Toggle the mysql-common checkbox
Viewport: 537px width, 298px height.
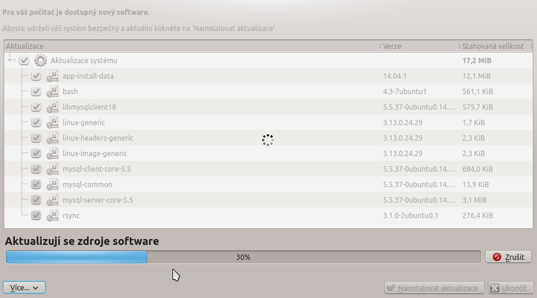click(x=36, y=184)
